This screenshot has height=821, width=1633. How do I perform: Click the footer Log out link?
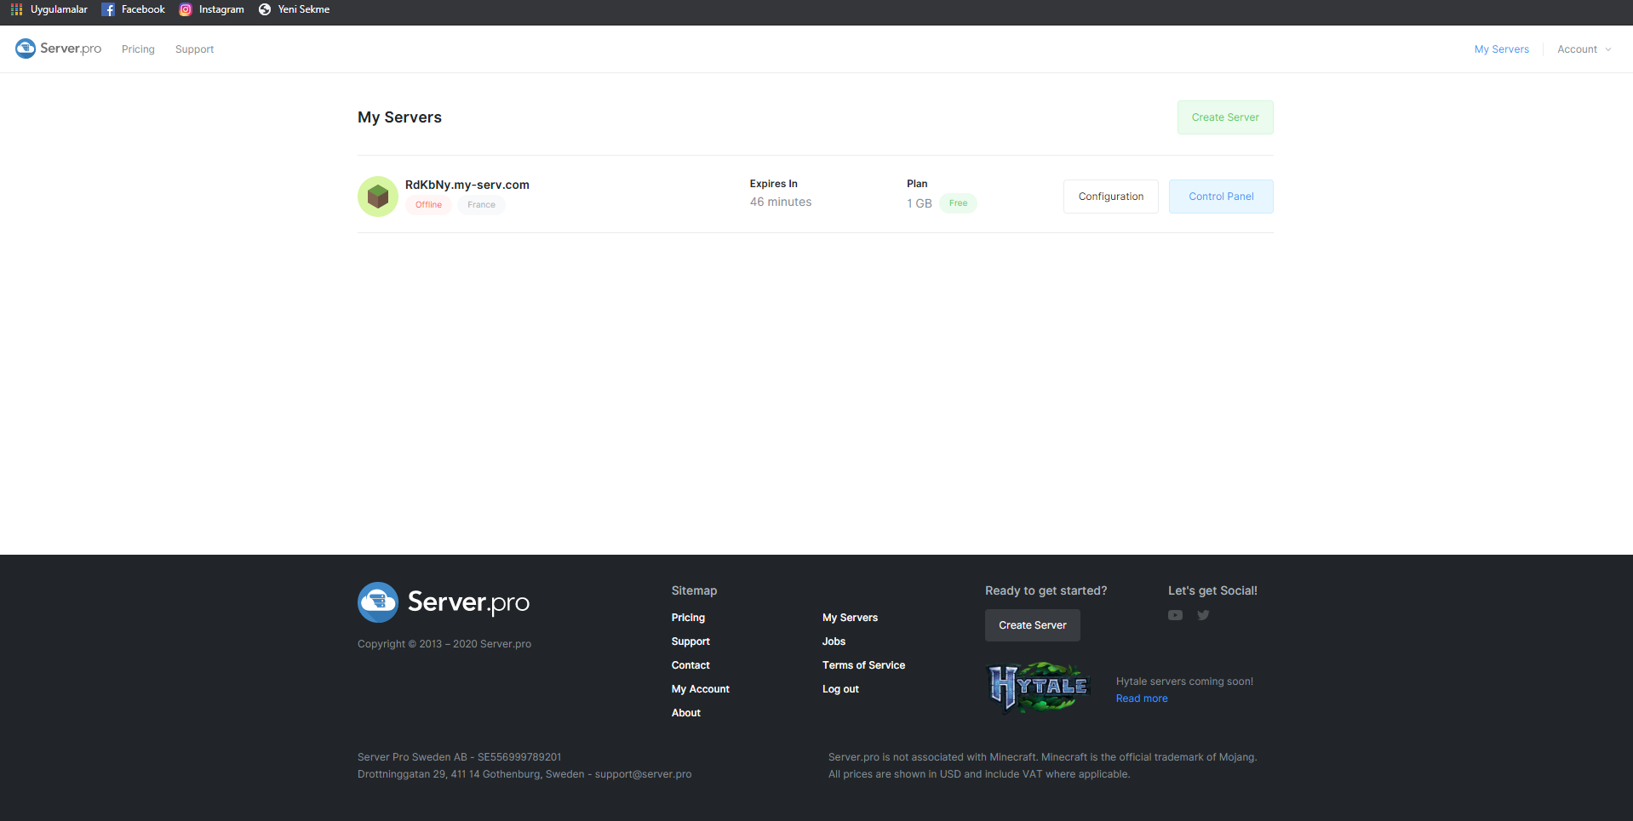pos(840,689)
